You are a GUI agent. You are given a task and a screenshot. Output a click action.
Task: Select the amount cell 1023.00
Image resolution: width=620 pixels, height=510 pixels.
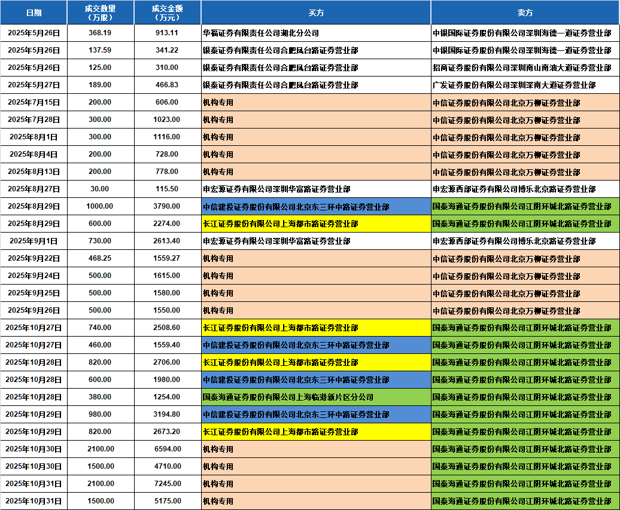pos(168,120)
